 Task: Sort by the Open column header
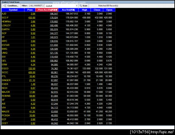click(109, 10)
